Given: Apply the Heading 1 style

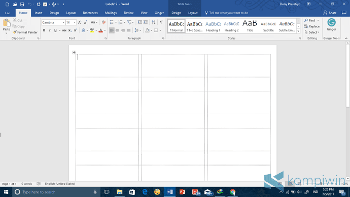Looking at the screenshot, I should [x=213, y=26].
